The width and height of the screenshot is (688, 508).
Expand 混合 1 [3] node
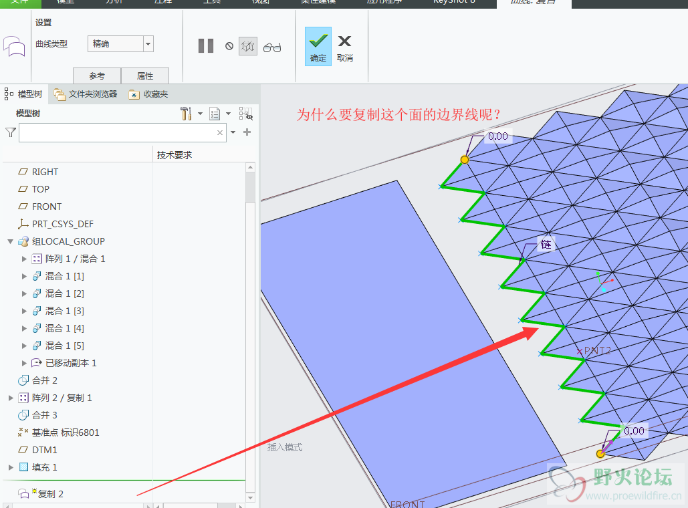pyautogui.click(x=24, y=311)
